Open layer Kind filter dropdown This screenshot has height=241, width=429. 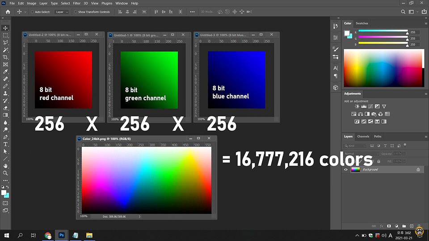[x=355, y=145]
